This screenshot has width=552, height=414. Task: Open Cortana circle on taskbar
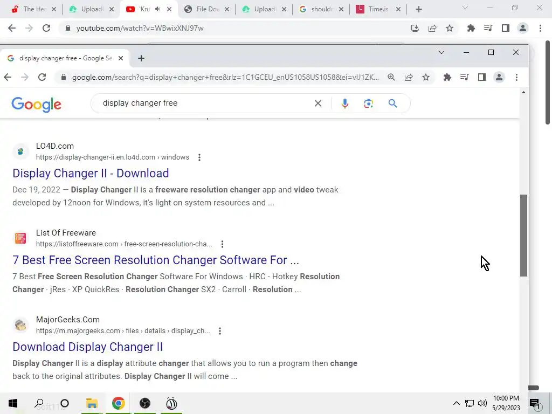point(65,403)
